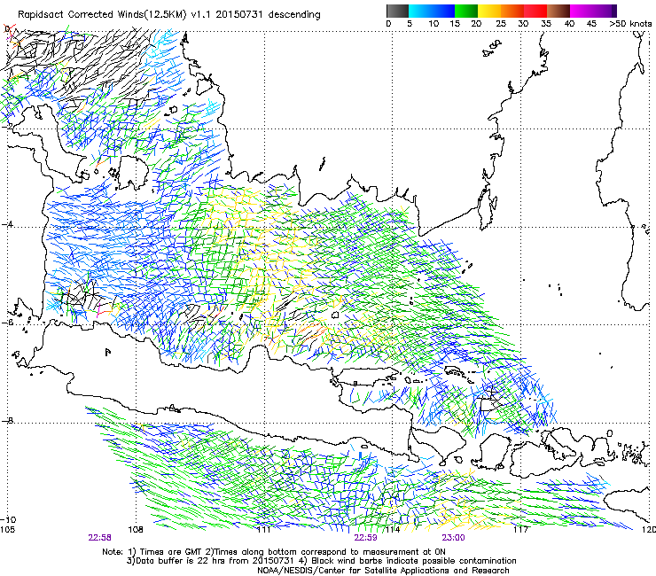Viewport: 656px width, 576px height.
Task: Click the cyan-blue 5–15 knots legend segment
Action: pos(432,11)
